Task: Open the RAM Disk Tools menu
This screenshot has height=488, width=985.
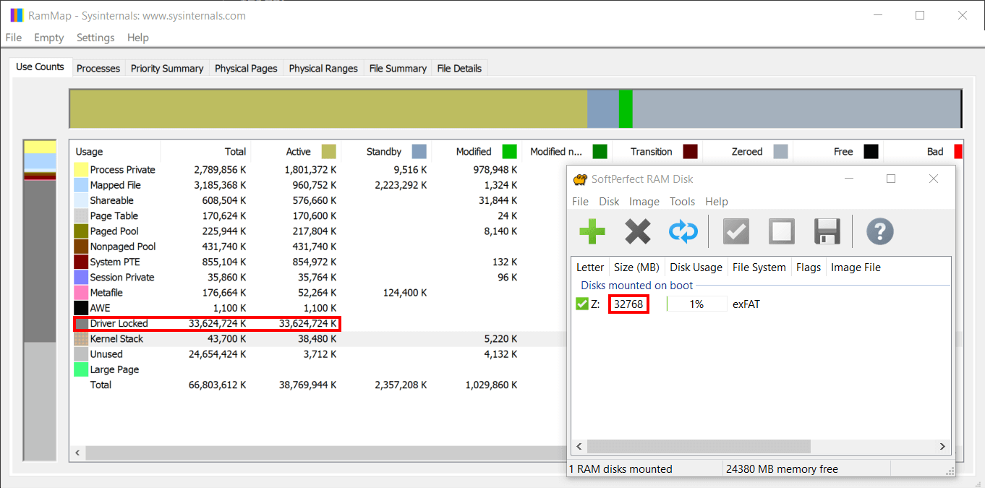Action: pos(682,202)
